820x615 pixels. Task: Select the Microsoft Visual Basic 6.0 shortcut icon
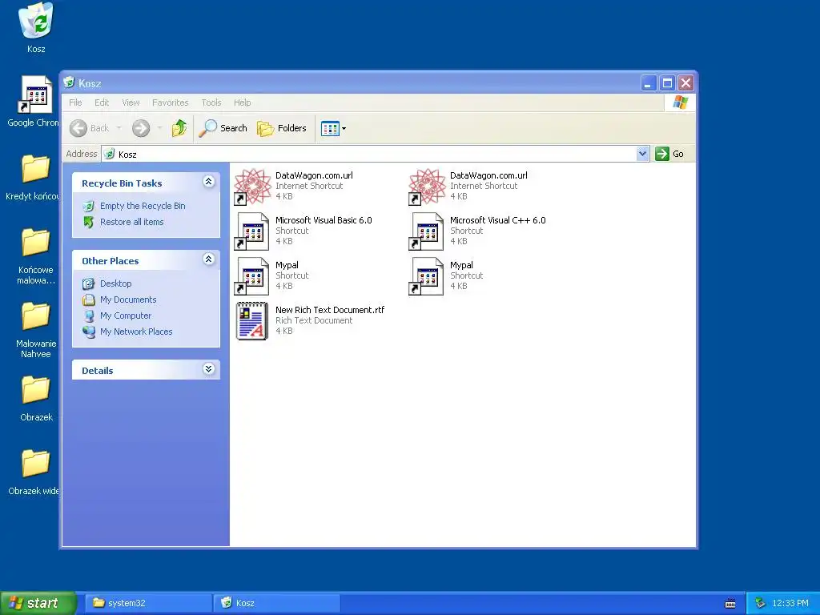click(x=252, y=231)
